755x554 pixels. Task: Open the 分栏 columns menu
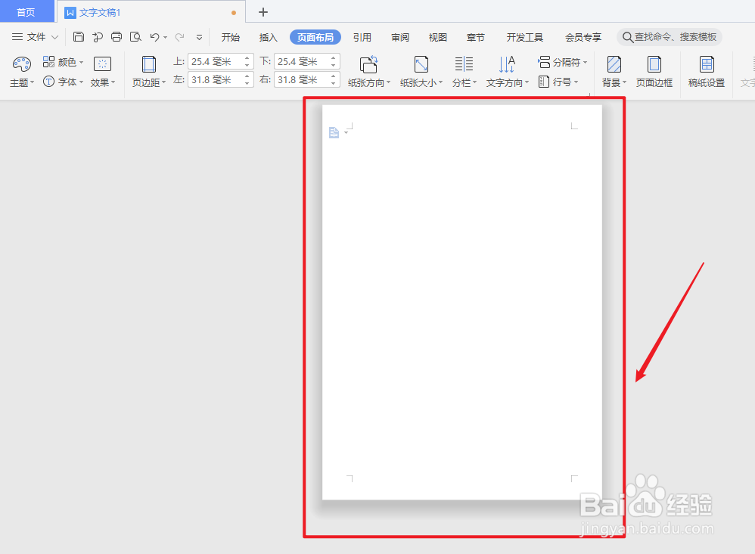pos(464,72)
